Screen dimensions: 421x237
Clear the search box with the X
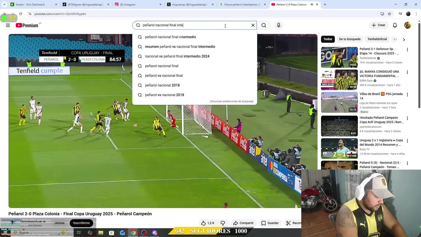pos(253,25)
